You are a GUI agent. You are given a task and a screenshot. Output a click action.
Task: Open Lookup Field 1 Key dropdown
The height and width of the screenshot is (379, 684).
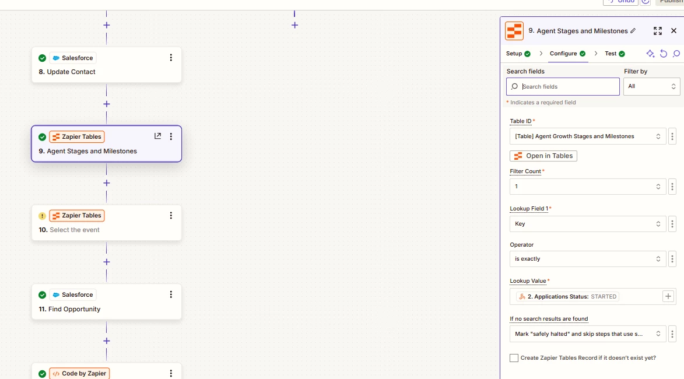click(x=588, y=224)
